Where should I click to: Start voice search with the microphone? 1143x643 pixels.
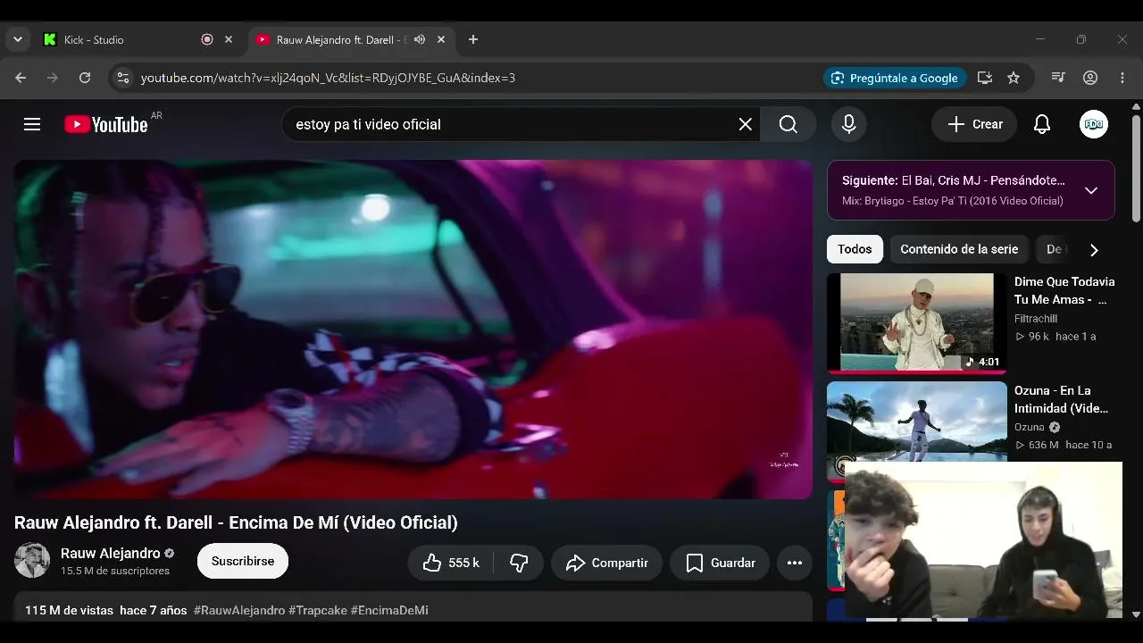[849, 124]
